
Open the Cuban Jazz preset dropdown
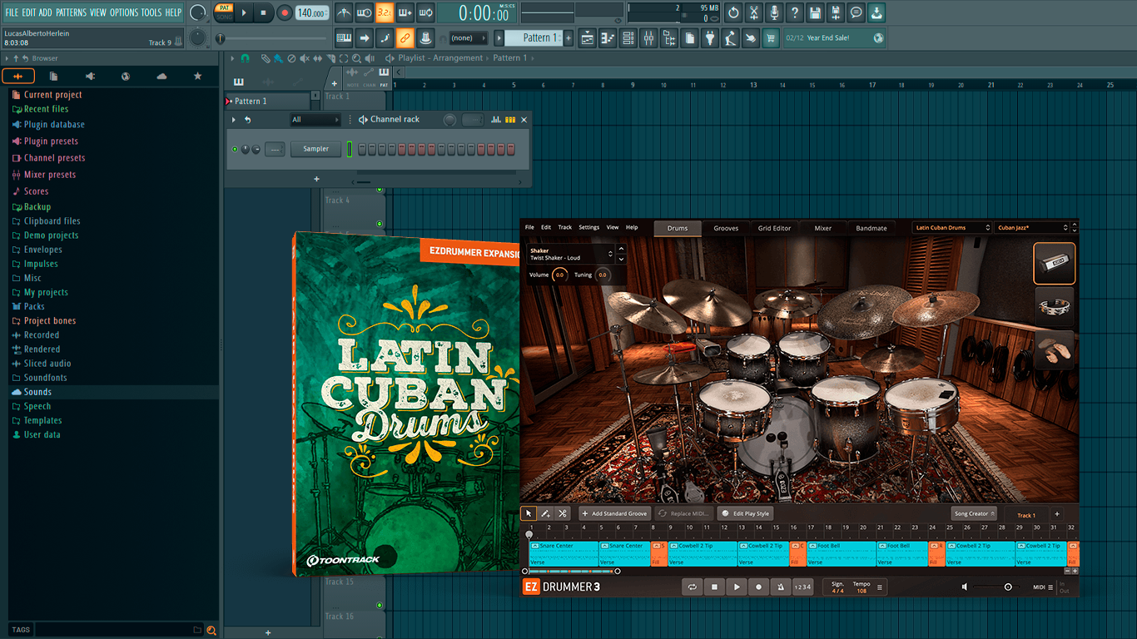[1032, 228]
